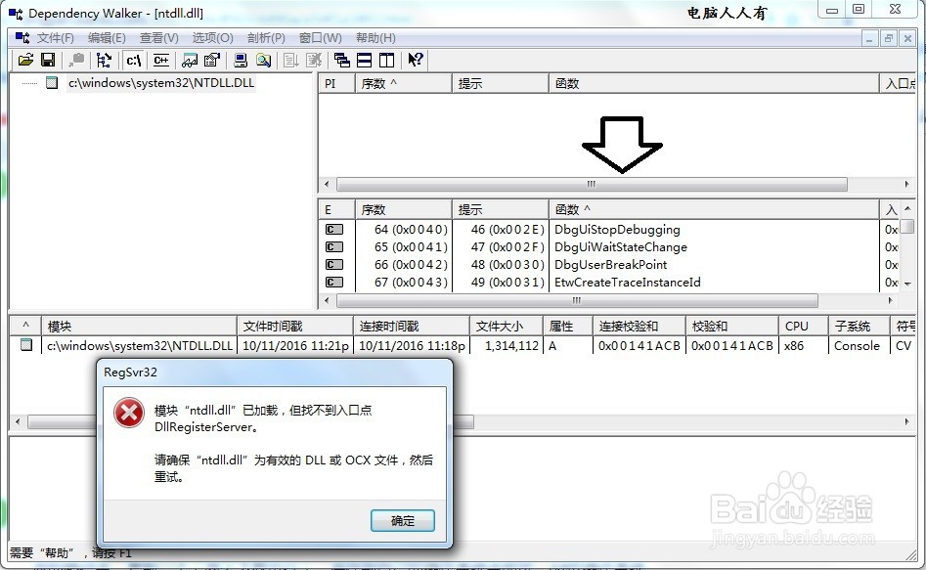Open the 选项(O) menu
This screenshot has height=570, width=926.
[x=212, y=38]
